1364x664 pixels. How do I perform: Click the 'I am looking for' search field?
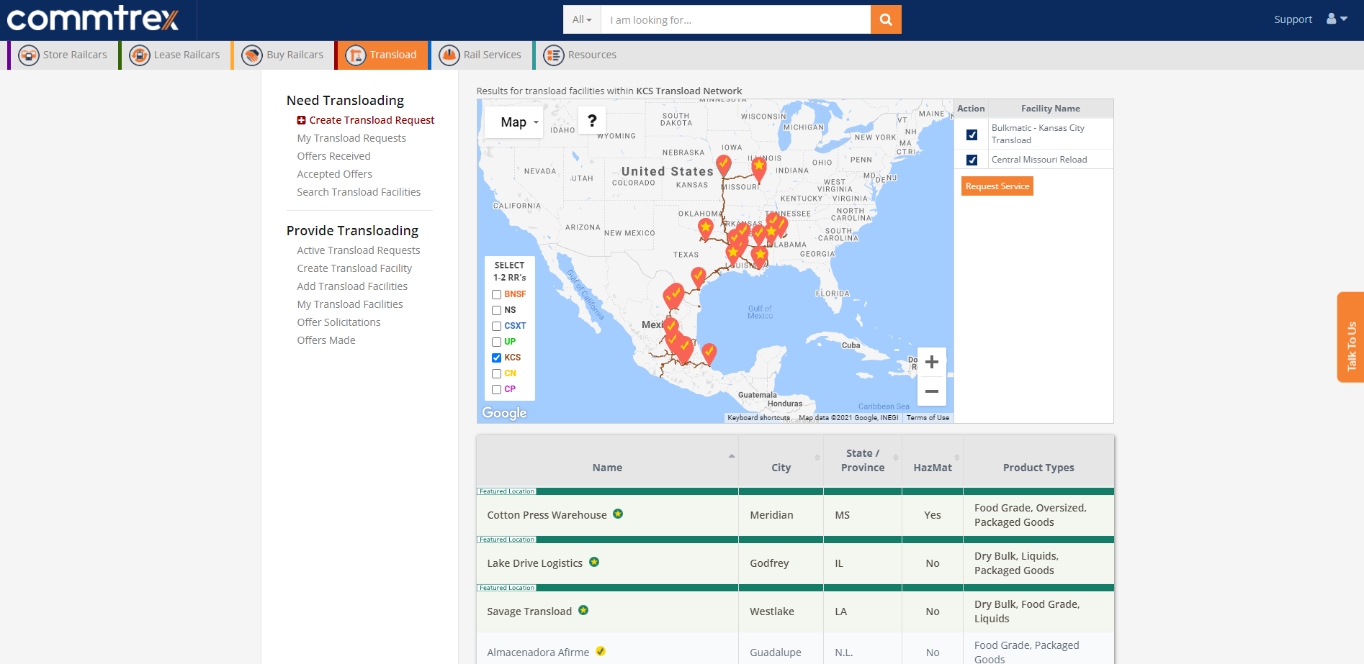click(735, 19)
